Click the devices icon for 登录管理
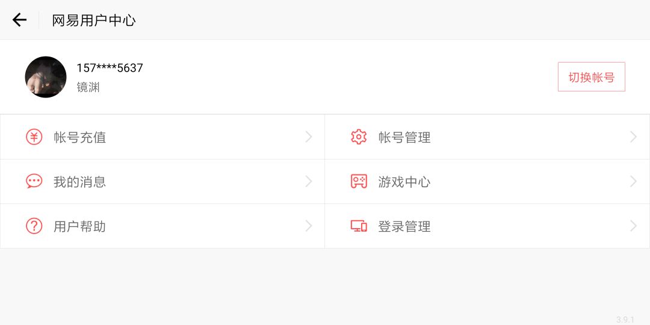The height and width of the screenshot is (325, 650). point(359,226)
